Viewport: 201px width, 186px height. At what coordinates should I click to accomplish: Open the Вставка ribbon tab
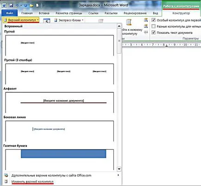44,13
